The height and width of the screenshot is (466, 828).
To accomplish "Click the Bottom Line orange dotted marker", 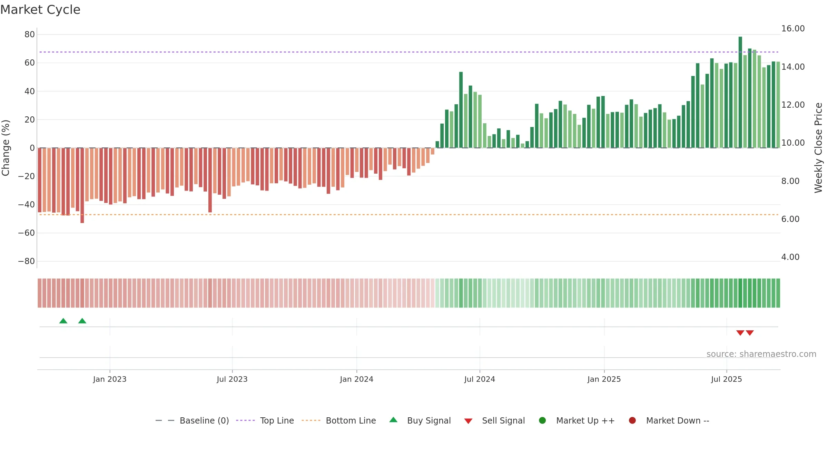I will point(311,420).
